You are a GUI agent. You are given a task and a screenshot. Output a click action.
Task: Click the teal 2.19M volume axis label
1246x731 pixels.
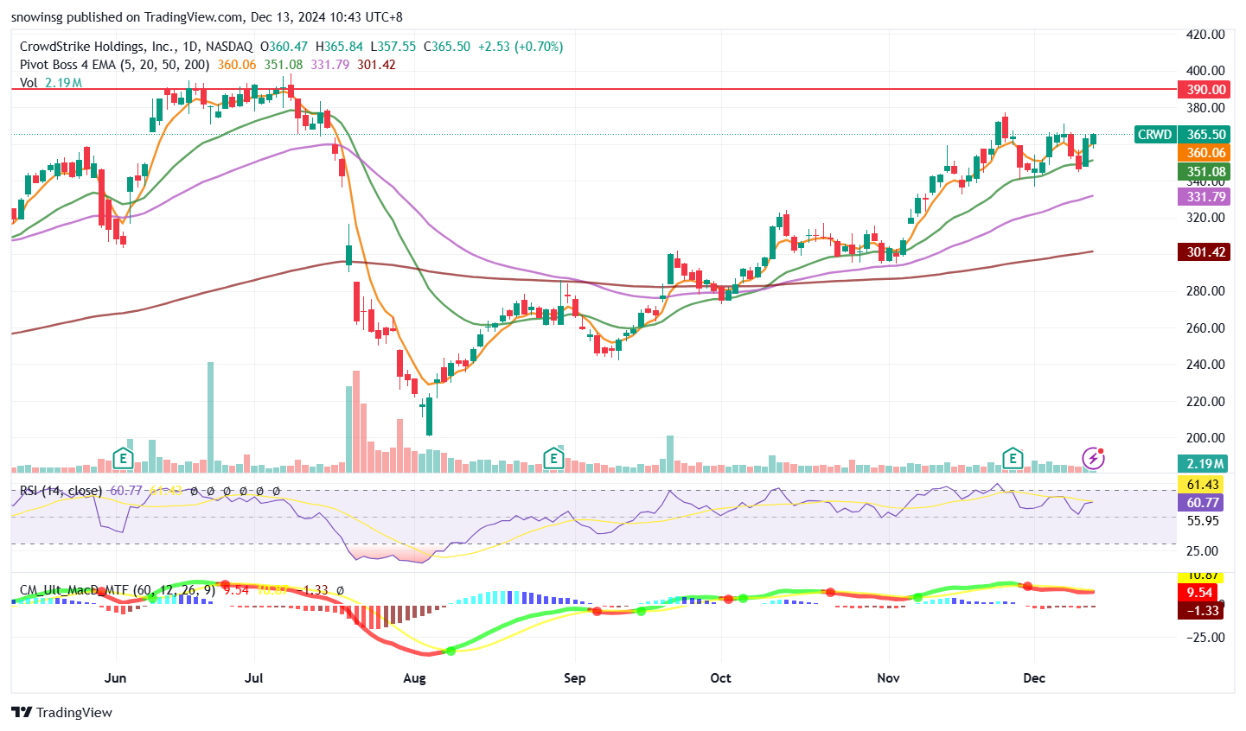[1205, 464]
